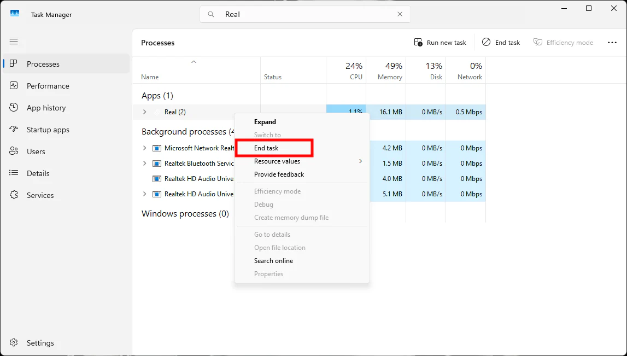Viewport: 627px width, 356px height.
Task: Sort by the Memory column header
Action: click(386, 71)
